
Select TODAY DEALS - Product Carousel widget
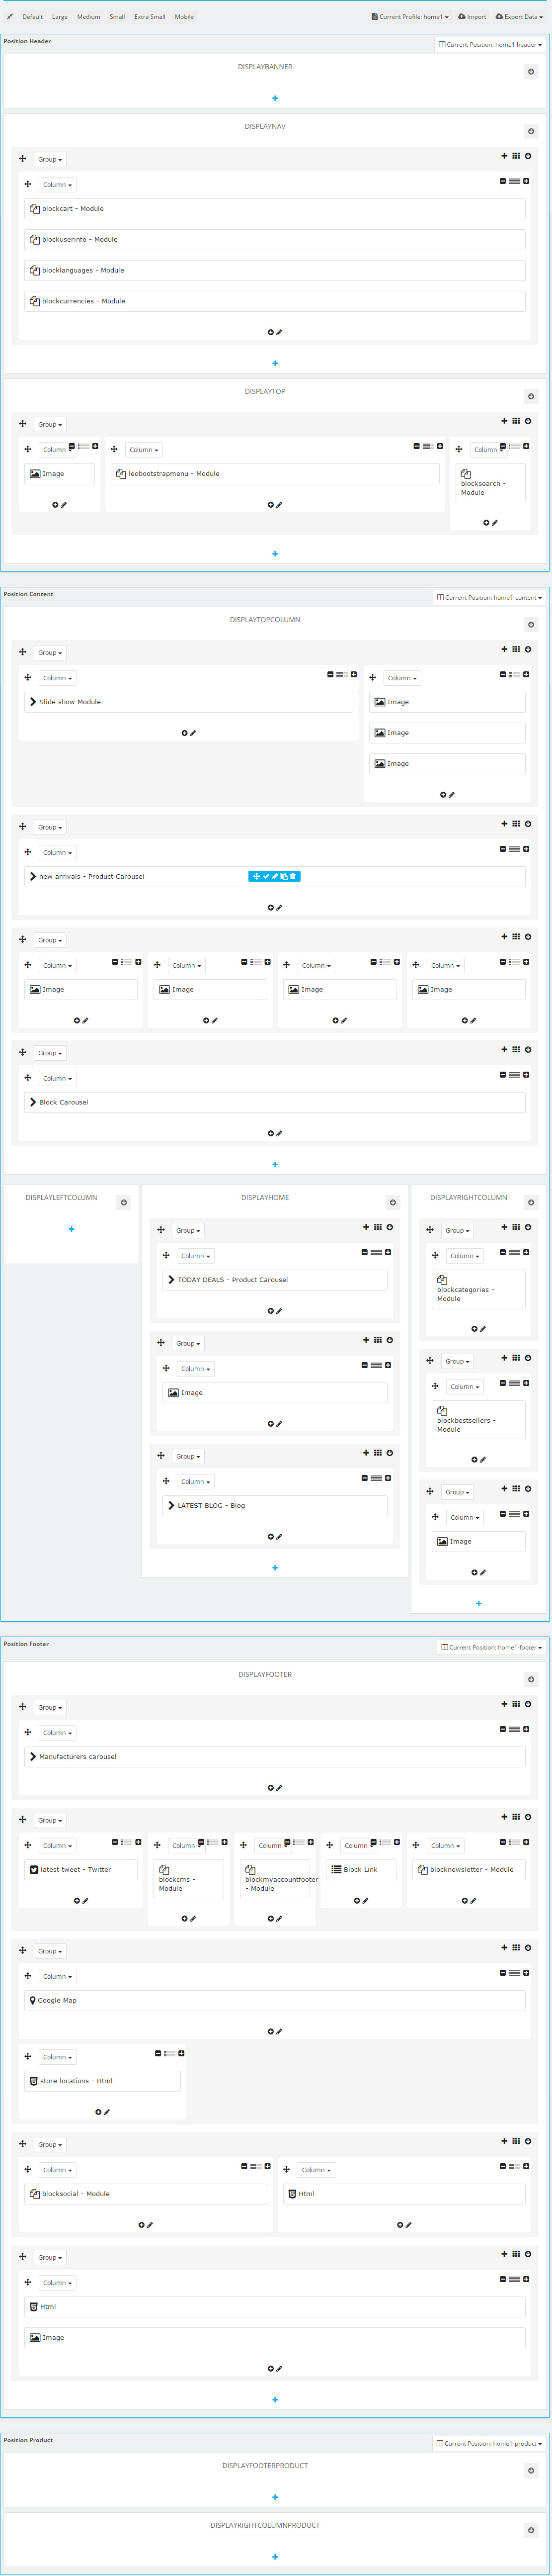(x=275, y=1280)
